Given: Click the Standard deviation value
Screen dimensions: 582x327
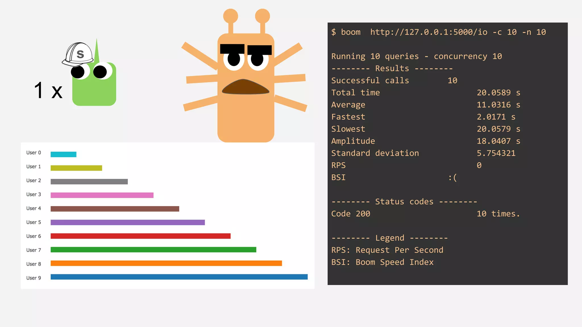Looking at the screenshot, I should tap(496, 153).
